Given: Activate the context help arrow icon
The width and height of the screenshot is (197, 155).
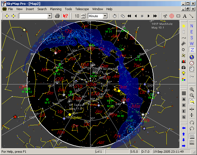Looking at the screenshot, I should click(65, 16).
